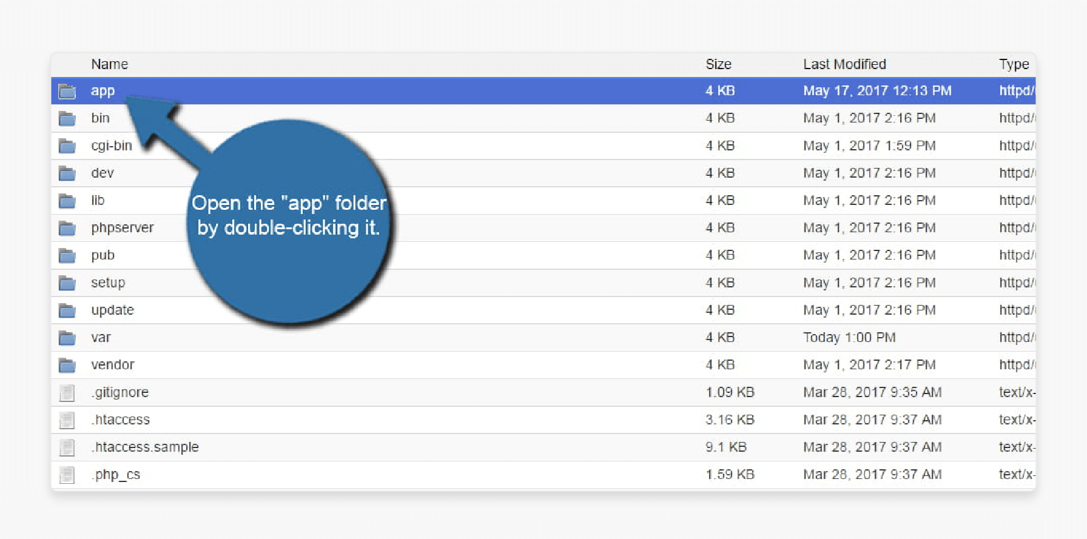Screen dimensions: 1087x539
Task: Click the .htaccess.sample file icon
Action: point(67,447)
